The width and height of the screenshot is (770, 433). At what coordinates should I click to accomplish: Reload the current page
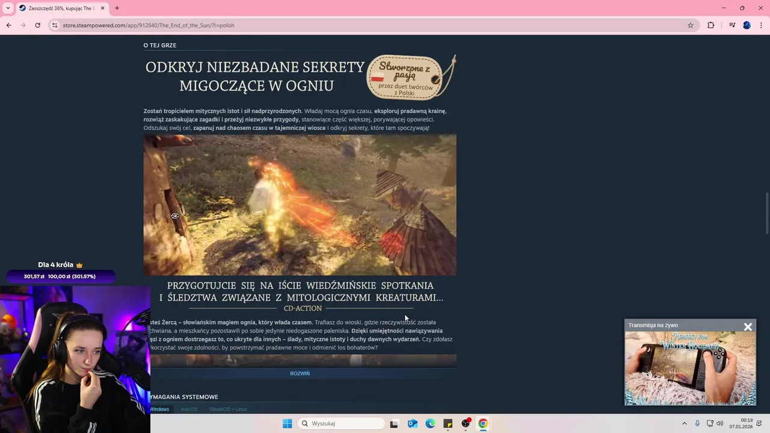point(37,25)
